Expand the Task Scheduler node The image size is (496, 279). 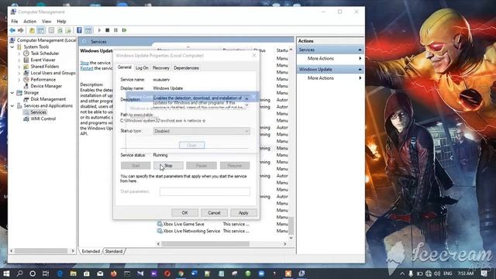coord(19,53)
